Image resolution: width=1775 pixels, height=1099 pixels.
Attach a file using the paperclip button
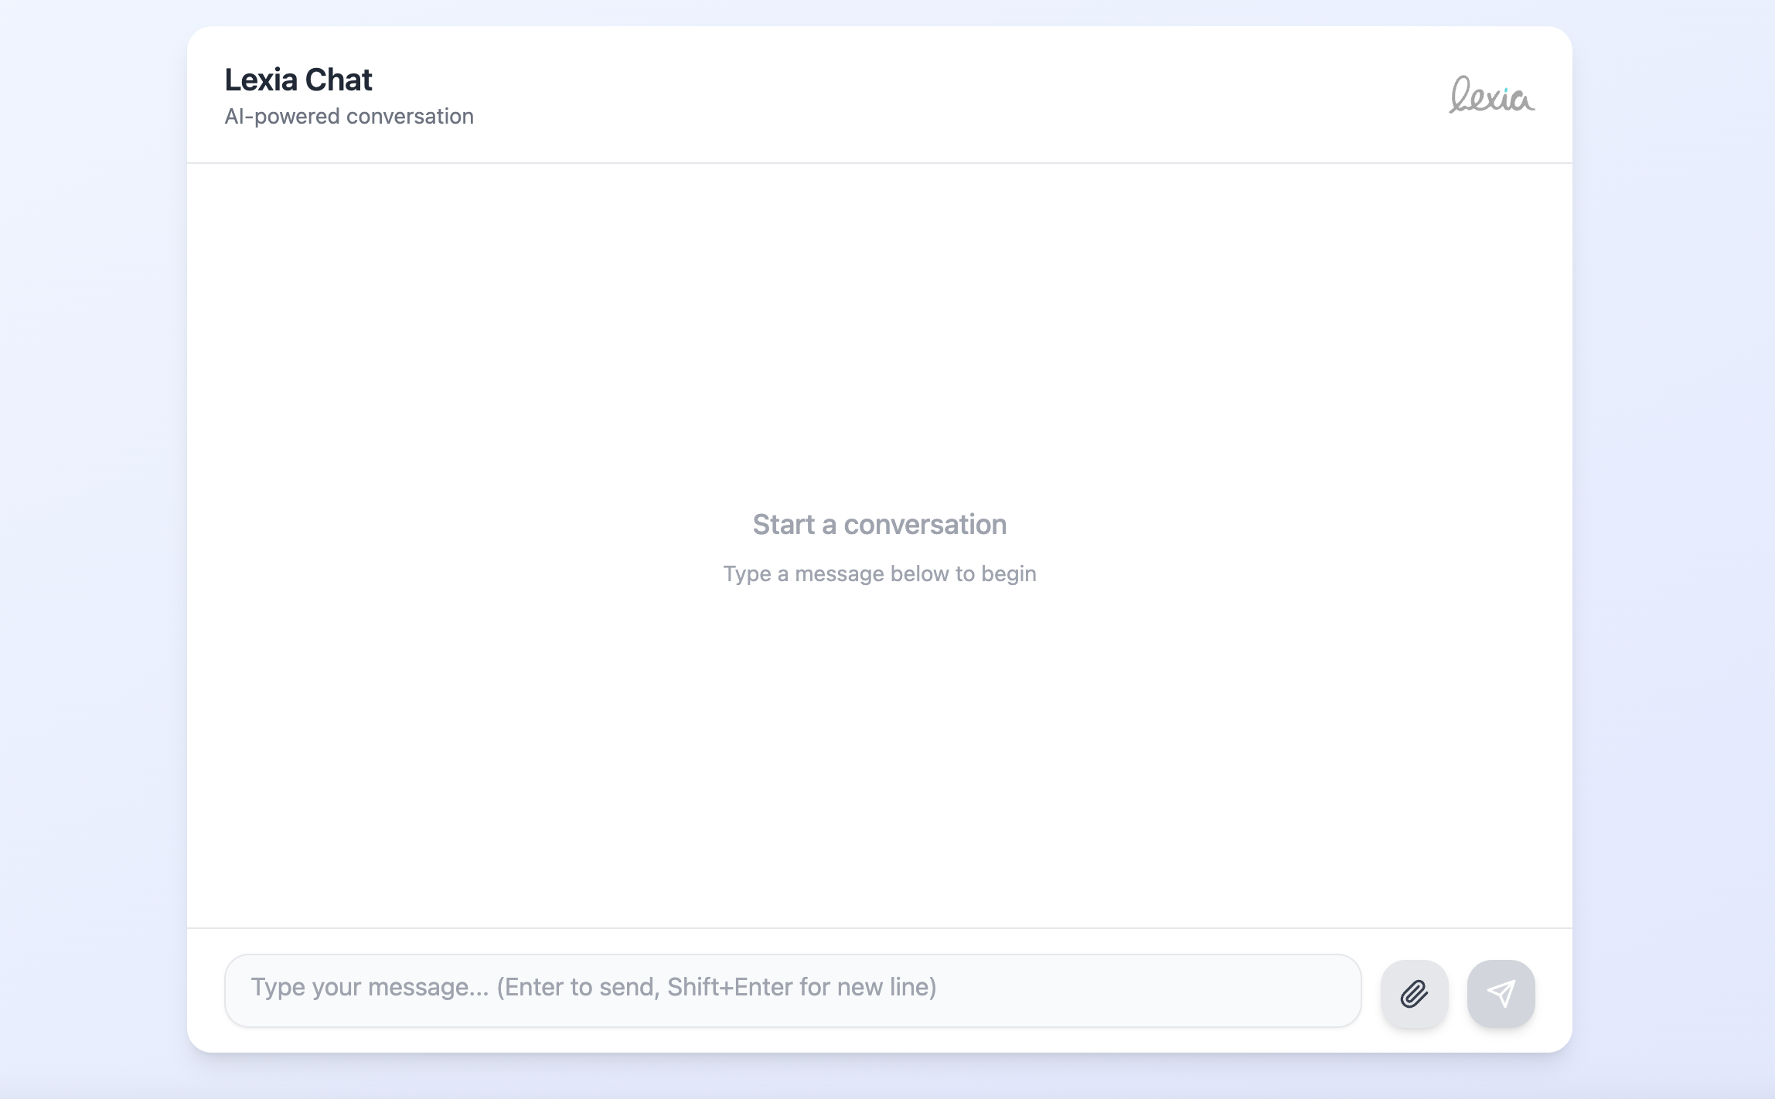(1414, 993)
